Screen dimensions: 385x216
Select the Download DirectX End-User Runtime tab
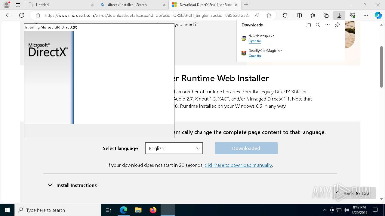pos(205,5)
